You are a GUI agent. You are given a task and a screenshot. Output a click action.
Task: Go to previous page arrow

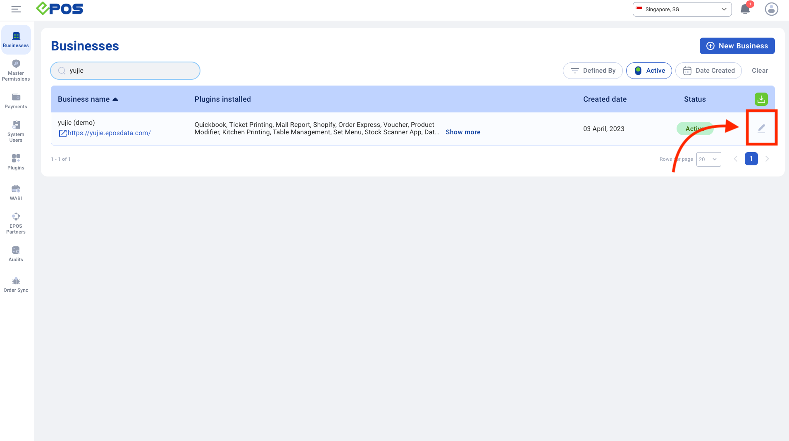point(735,159)
